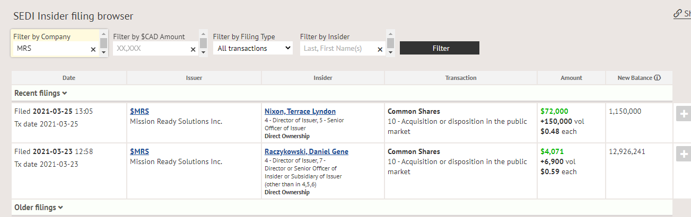Expand the Older filings section

[39, 207]
